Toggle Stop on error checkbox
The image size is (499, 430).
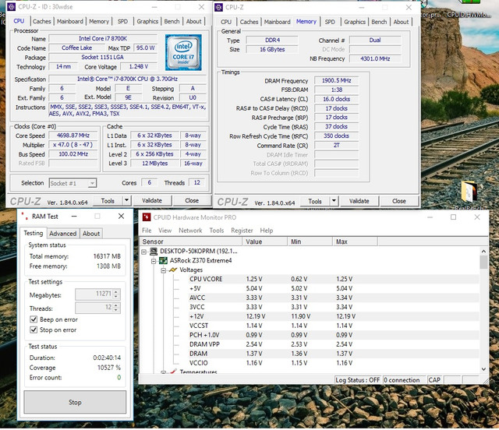(34, 330)
